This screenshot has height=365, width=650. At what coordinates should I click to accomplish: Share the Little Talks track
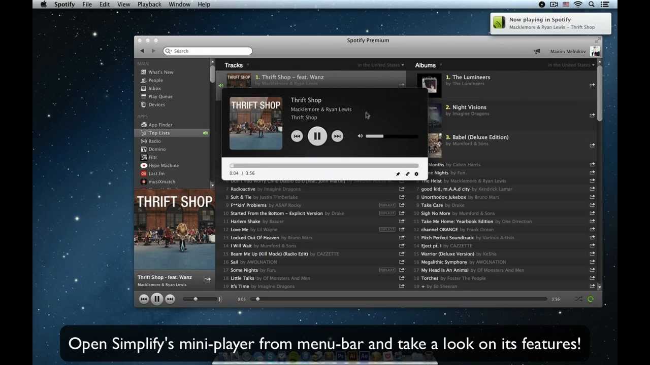coord(402,278)
